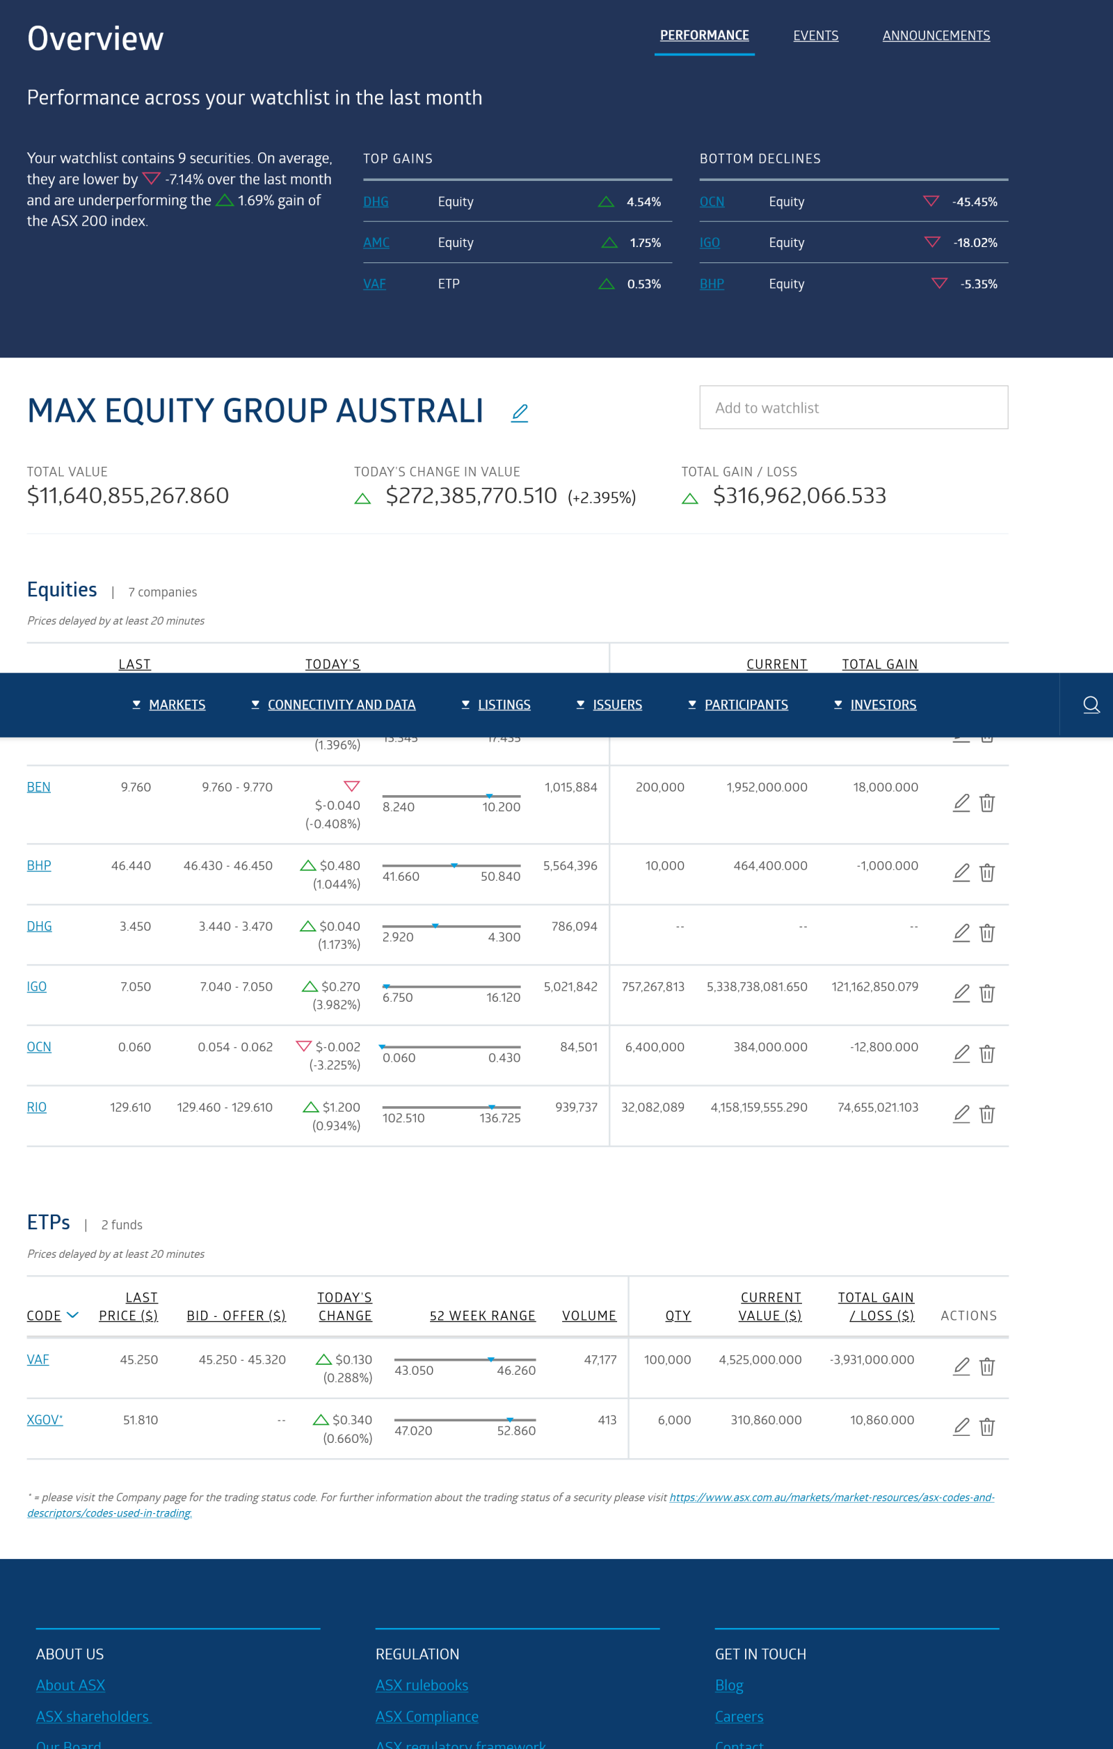Sort ETPs by 52 Week Range
Screen dimensions: 1113x1749
(482, 1316)
